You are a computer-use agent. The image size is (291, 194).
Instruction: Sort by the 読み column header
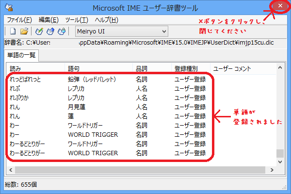[x=35, y=69]
